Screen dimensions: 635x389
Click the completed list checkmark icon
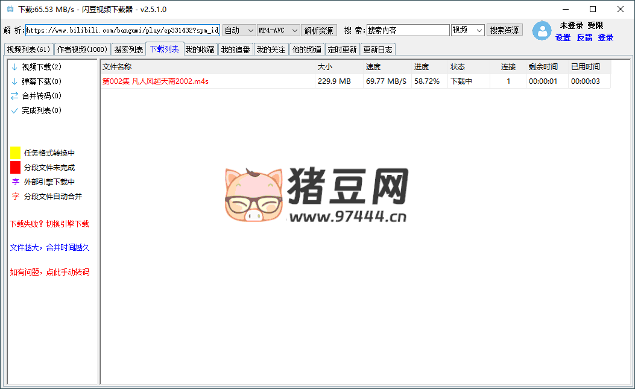coord(14,110)
